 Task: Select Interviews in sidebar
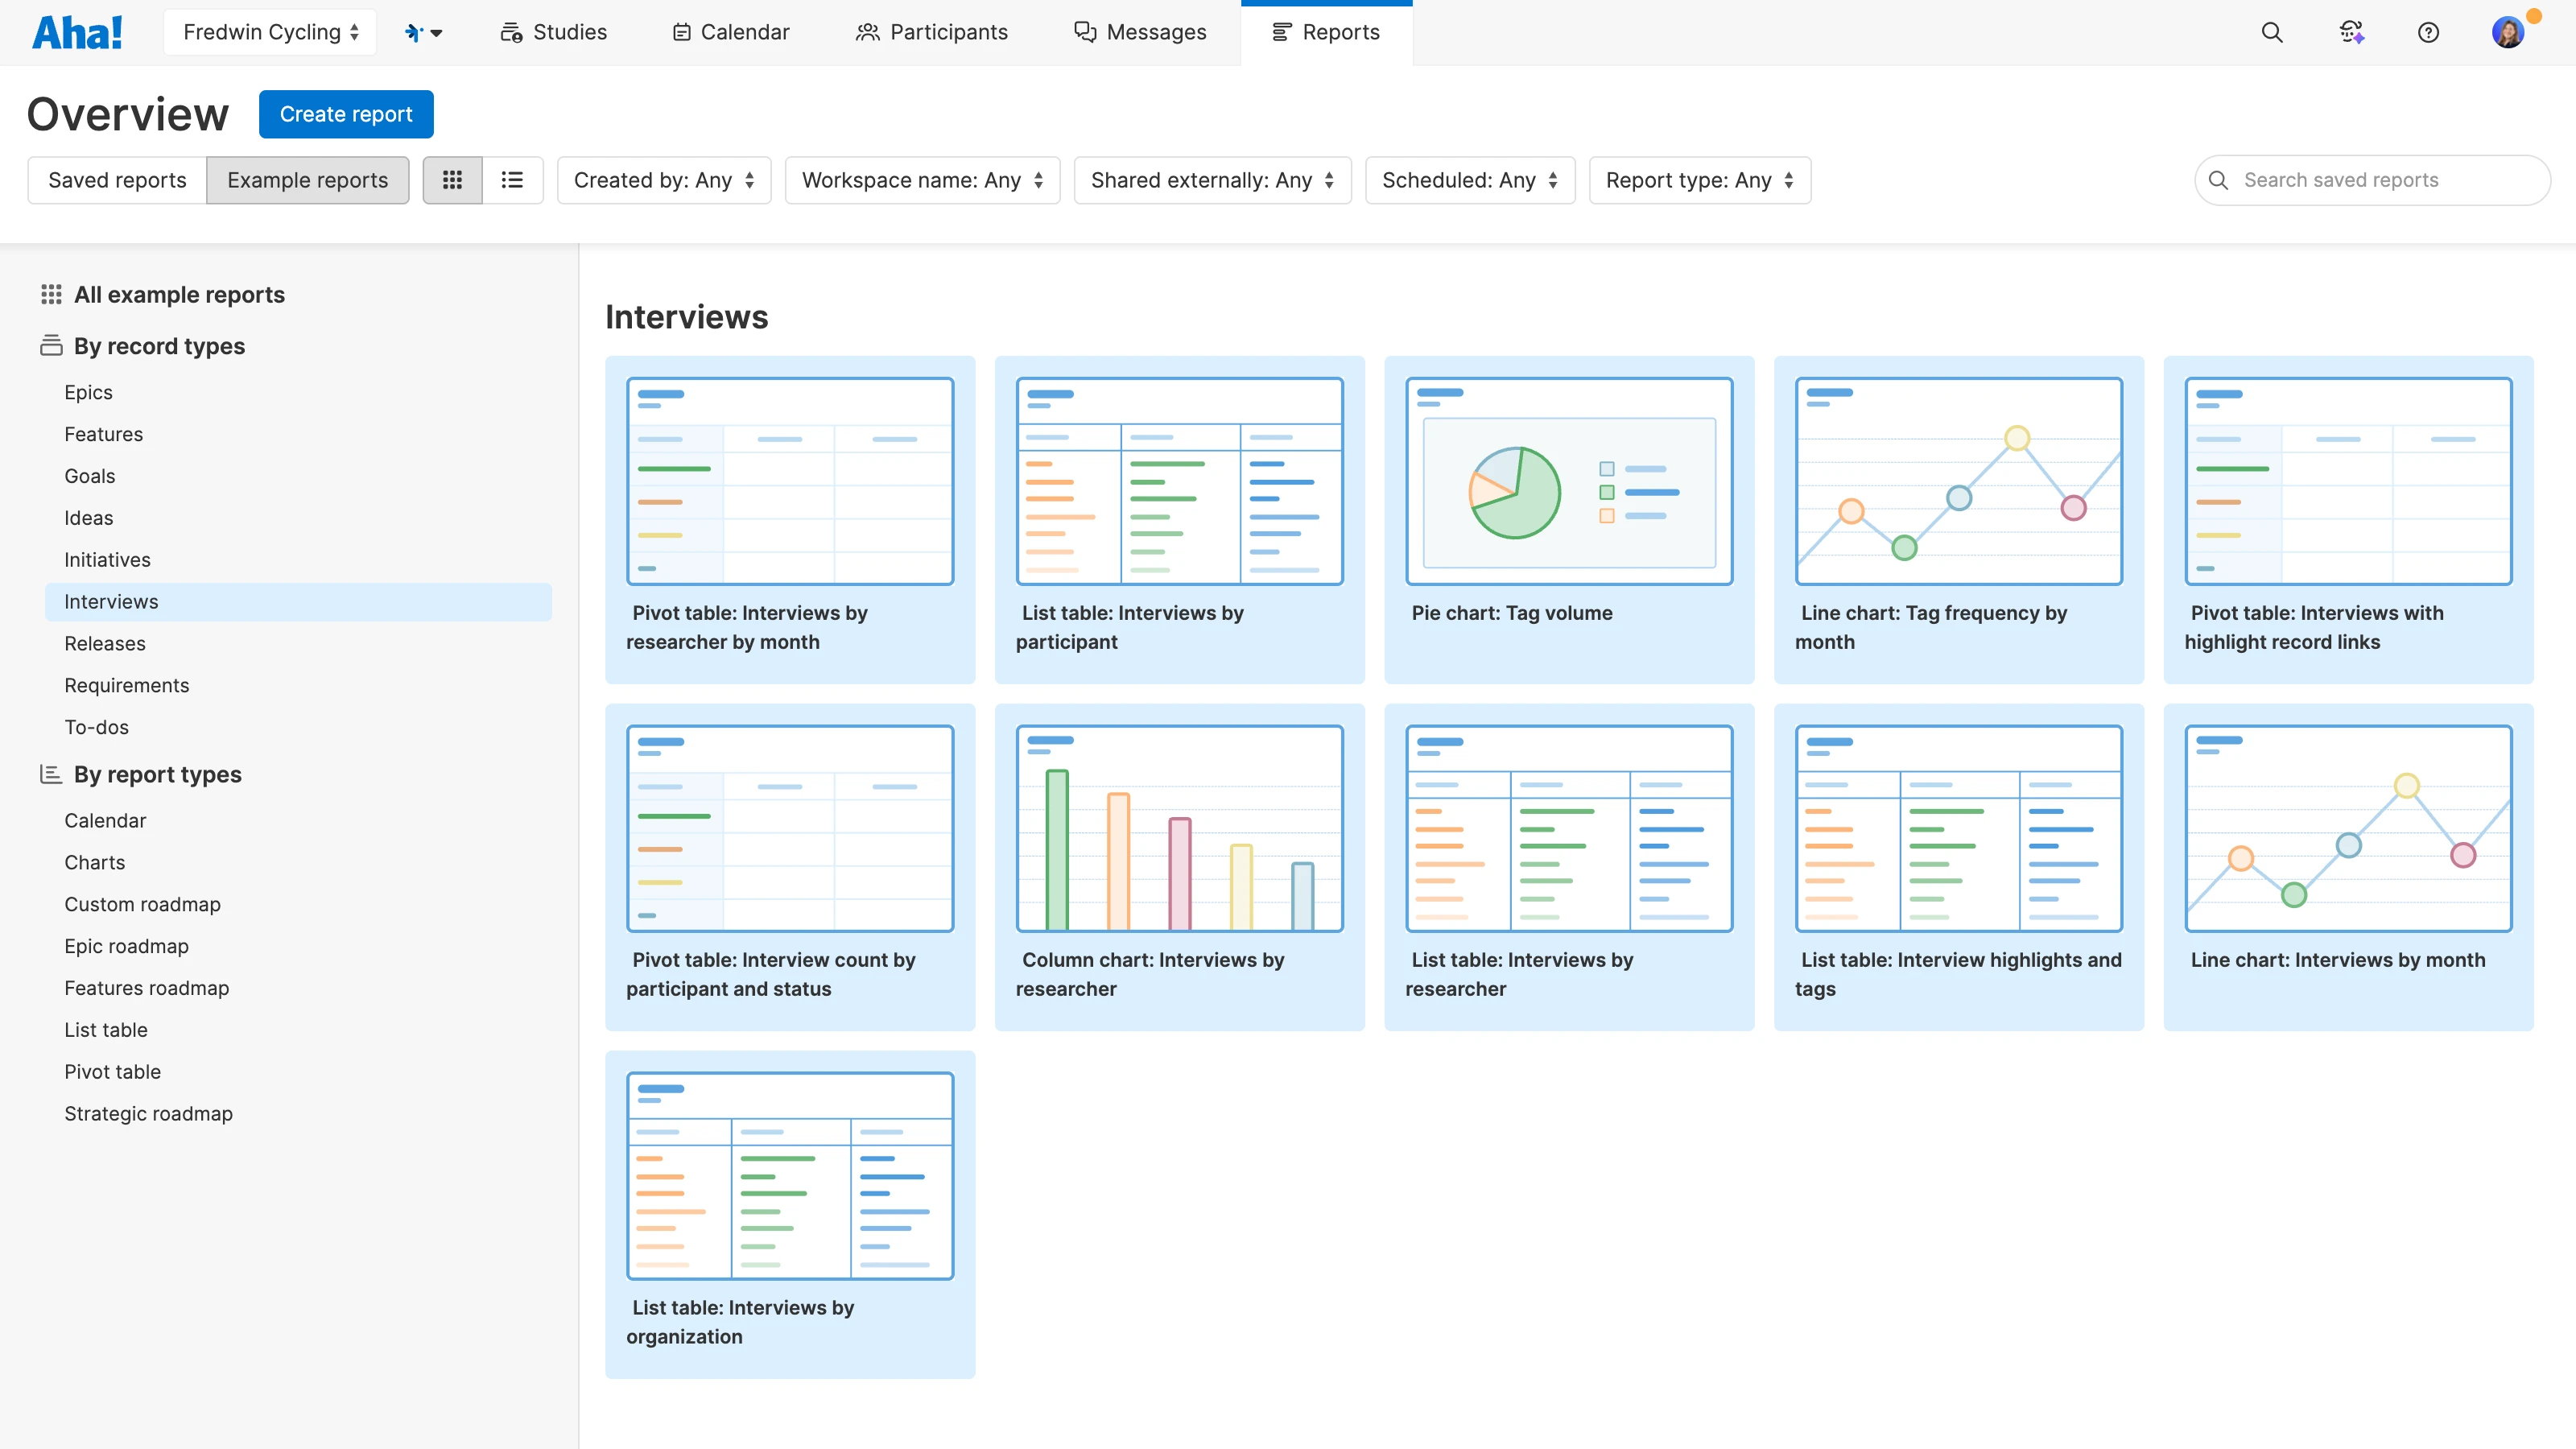pyautogui.click(x=298, y=601)
